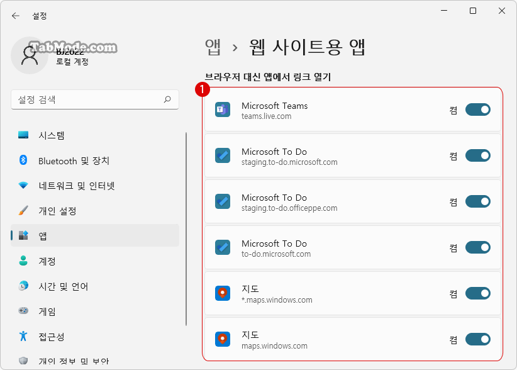Screen dimensions: 517x370
Task: Click the 브라우저 대신 앱에서 링크 열기 heading
Action: point(268,77)
